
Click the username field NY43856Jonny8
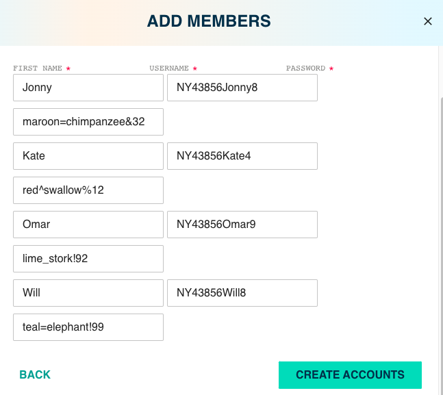[x=242, y=88]
